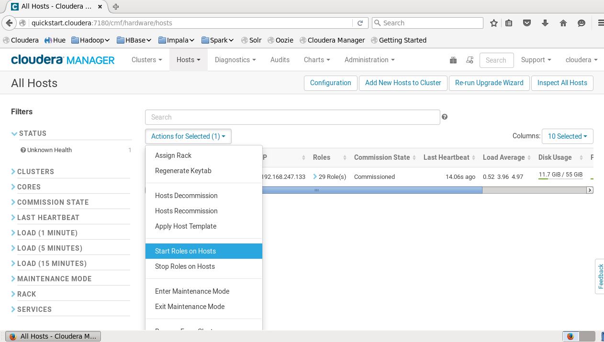Select Start Roles on Hosts

coord(185,251)
